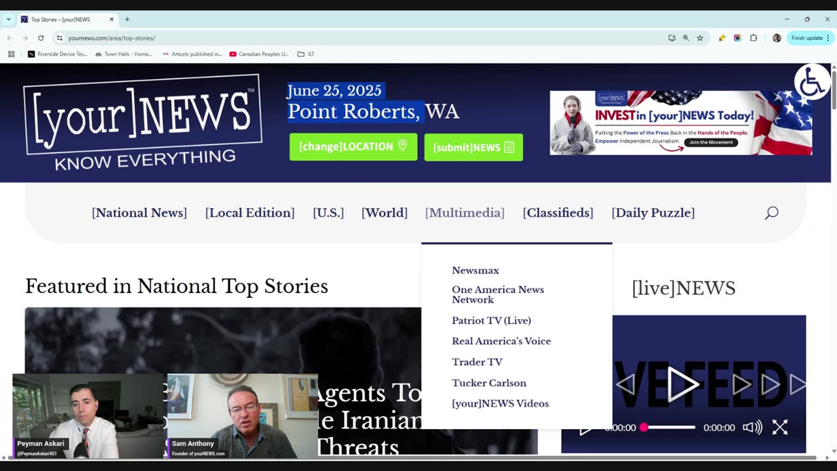
Task: Open Articels published in bookmark
Action: [x=192, y=54]
